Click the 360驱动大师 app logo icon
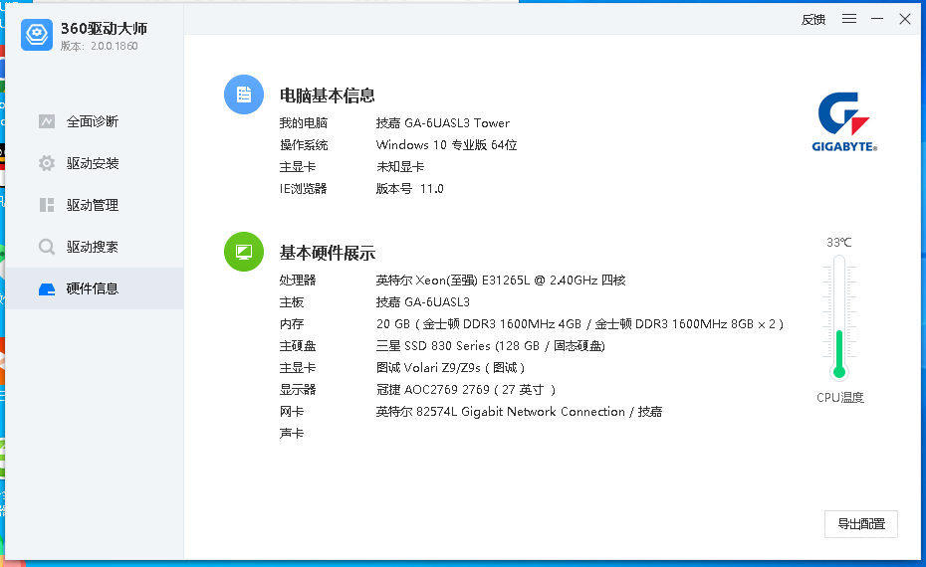This screenshot has height=567, width=926. [x=37, y=35]
